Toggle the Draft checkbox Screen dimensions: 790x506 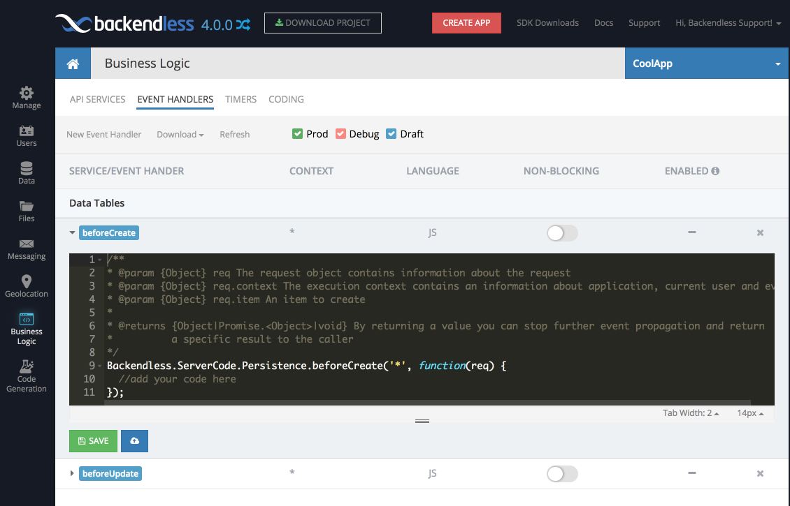[x=391, y=134]
